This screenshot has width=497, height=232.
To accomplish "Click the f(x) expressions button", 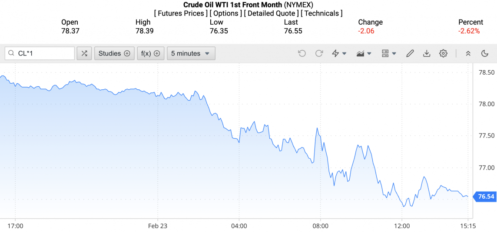I will coord(151,53).
